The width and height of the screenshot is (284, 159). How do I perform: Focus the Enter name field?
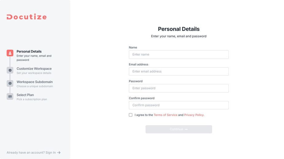(x=179, y=54)
